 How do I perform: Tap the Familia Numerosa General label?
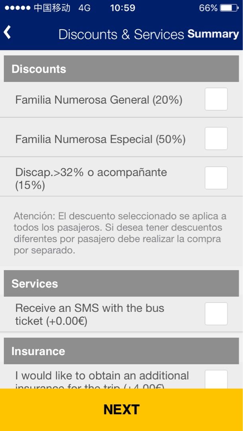pos(99,100)
